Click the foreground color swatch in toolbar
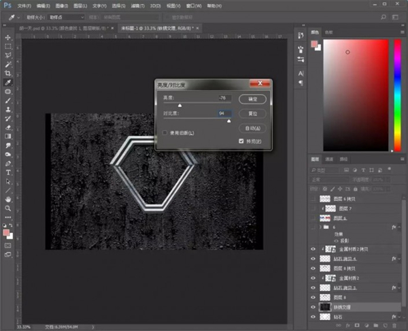This screenshot has width=408, height=331. 7,232
